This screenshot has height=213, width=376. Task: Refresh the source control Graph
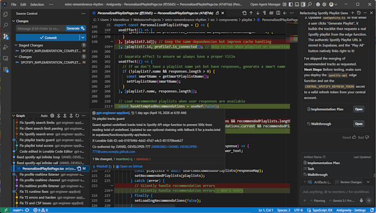click(77, 116)
